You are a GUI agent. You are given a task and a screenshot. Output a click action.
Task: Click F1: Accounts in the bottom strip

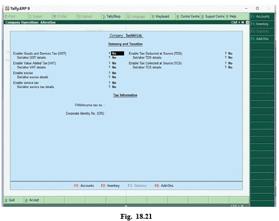pos(84,186)
